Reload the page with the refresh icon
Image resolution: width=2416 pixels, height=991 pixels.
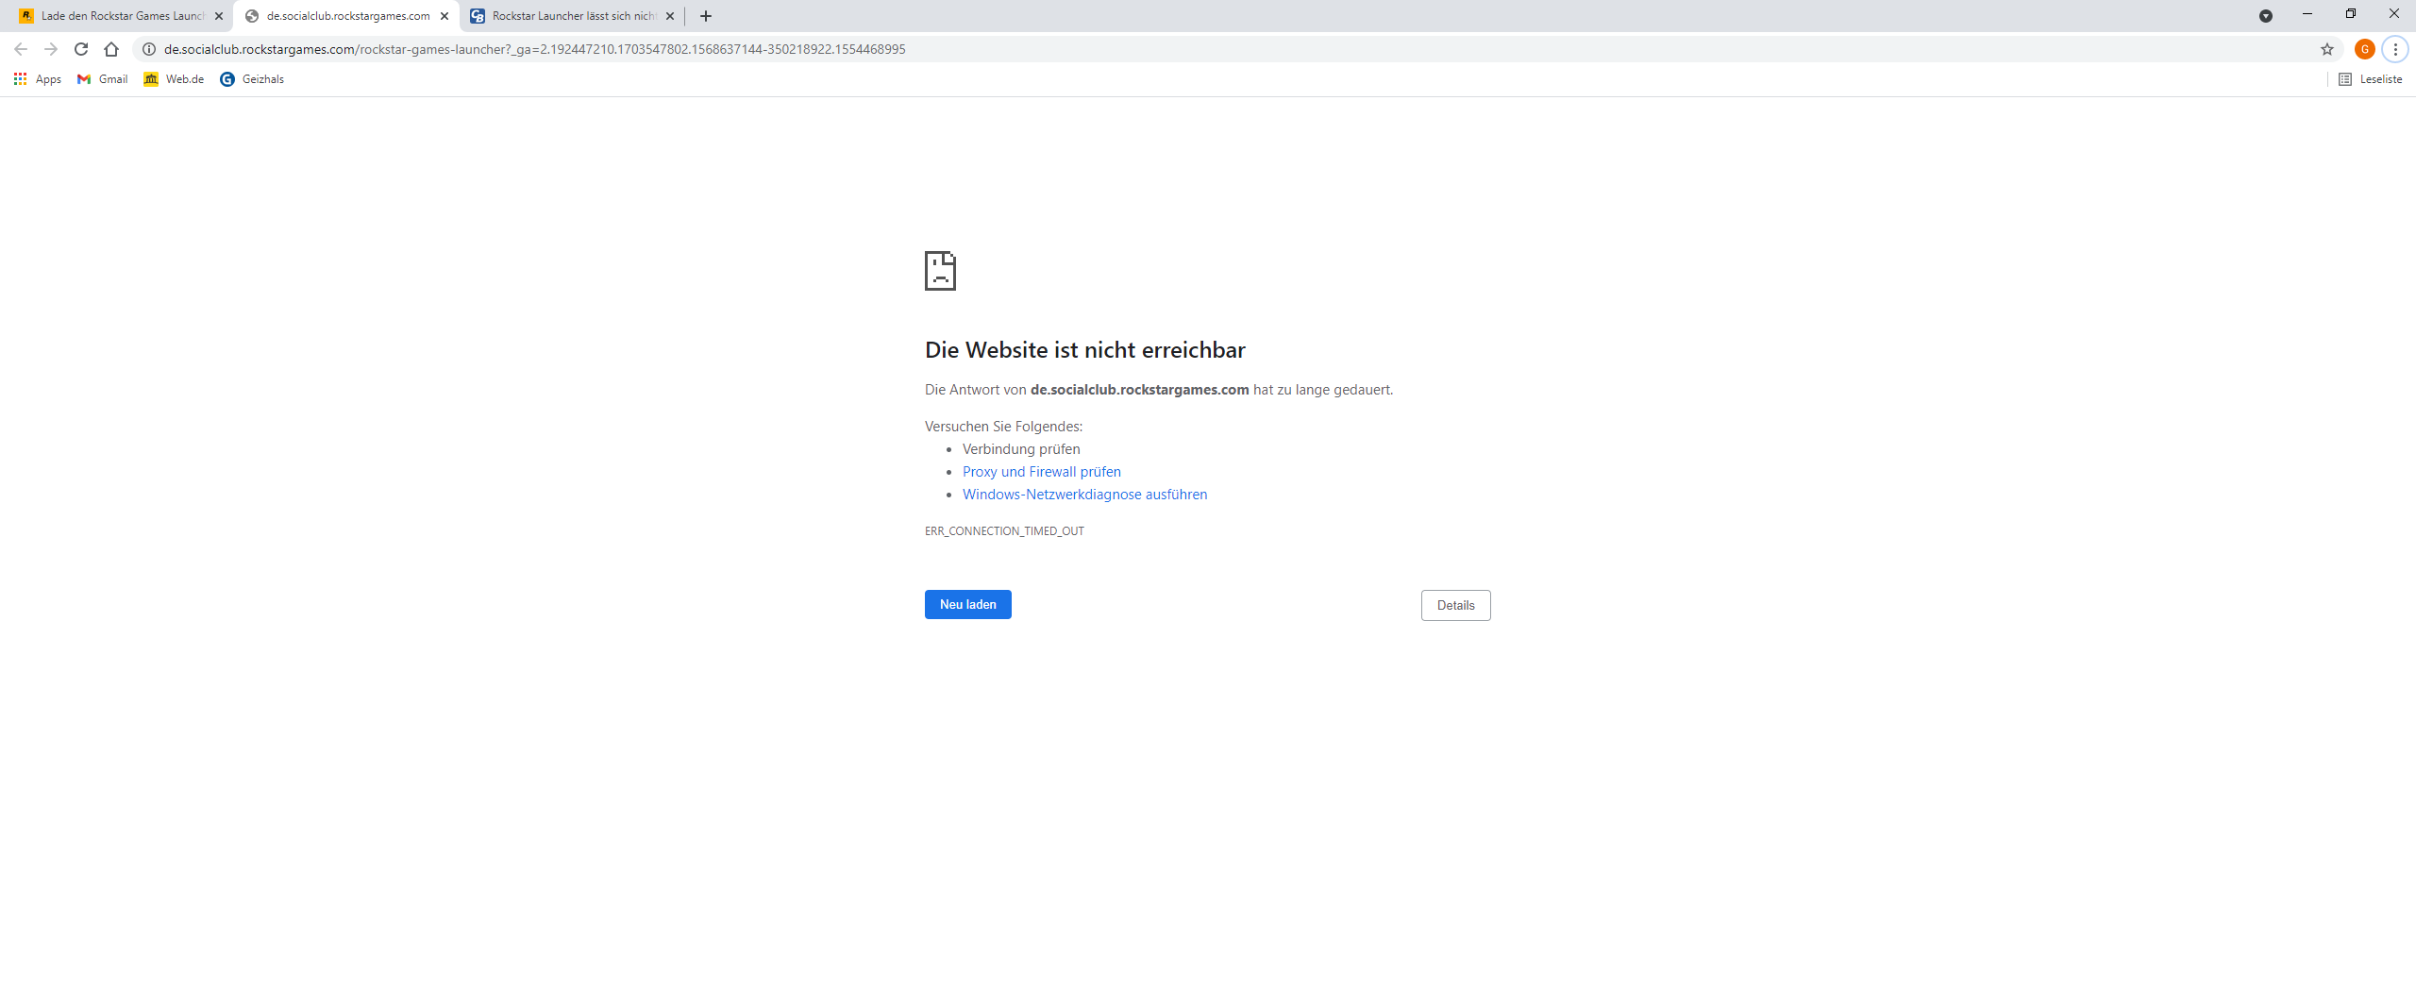[81, 49]
